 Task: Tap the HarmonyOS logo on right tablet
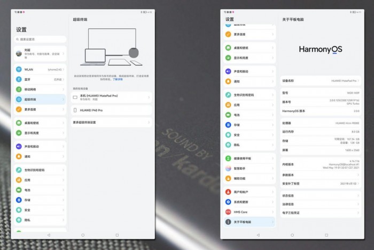321,49
